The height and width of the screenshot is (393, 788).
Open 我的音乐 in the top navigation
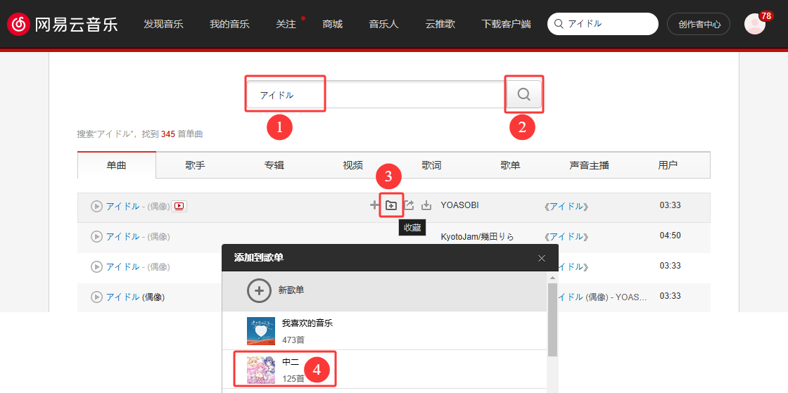(x=229, y=24)
